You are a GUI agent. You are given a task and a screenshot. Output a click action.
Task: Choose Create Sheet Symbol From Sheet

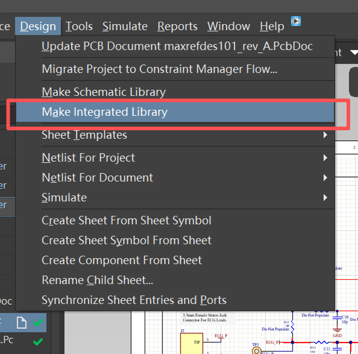click(x=175, y=240)
